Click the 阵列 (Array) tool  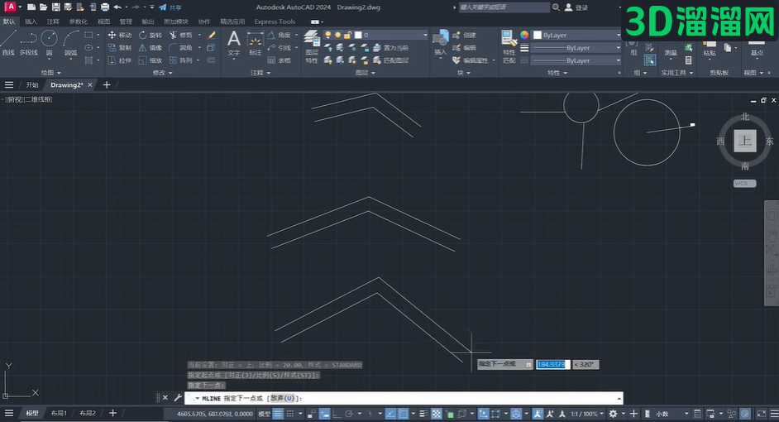[180, 60]
